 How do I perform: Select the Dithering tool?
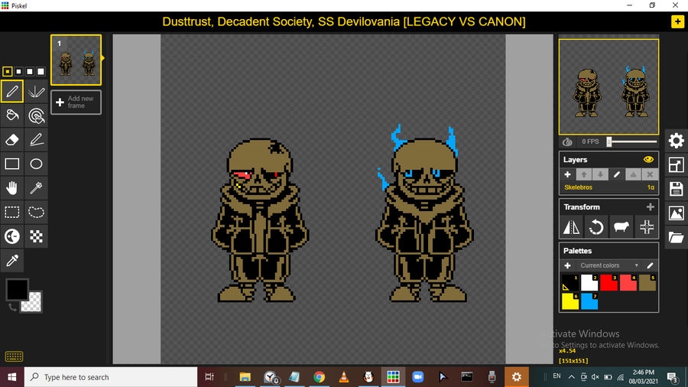[x=36, y=236]
